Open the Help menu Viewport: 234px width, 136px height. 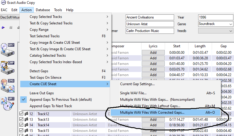click(x=70, y=10)
